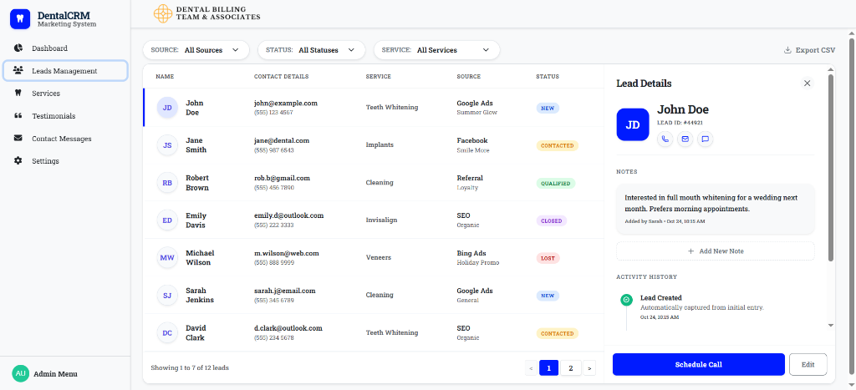Click the Invisalign service cell
The width and height of the screenshot is (856, 390).
[381, 220]
